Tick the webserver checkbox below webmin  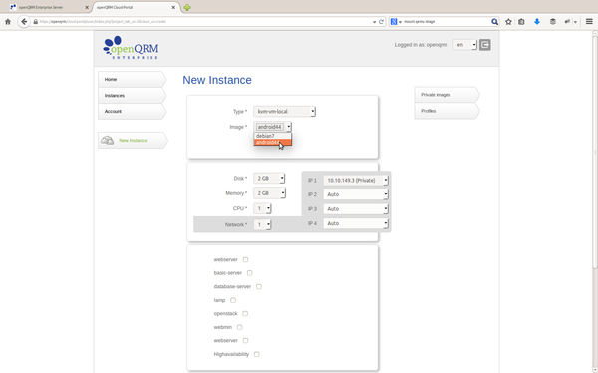click(x=245, y=340)
